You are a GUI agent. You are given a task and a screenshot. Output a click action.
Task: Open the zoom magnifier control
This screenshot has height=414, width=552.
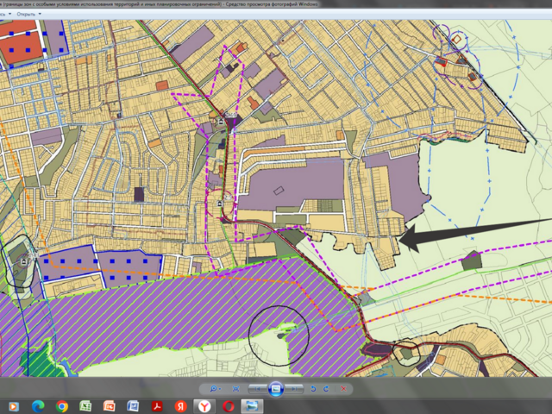[x=213, y=389]
